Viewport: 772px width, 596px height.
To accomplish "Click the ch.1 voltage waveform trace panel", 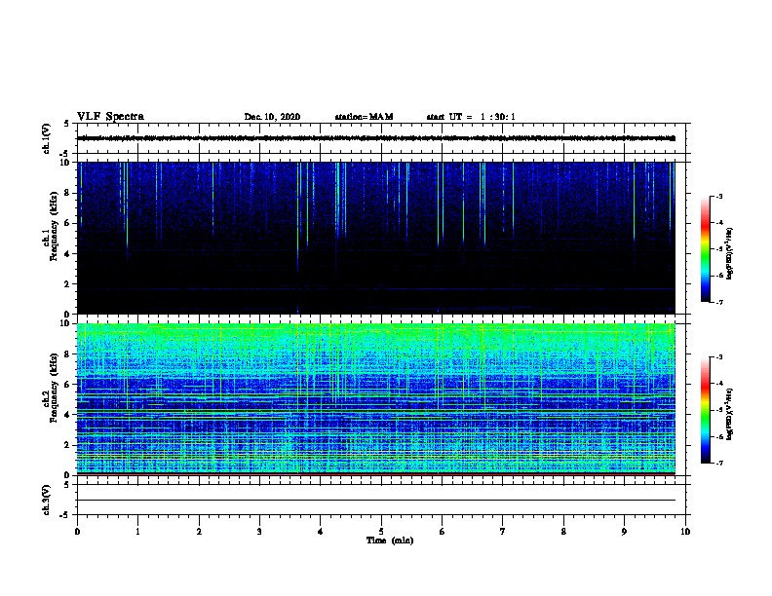I will 381,138.
